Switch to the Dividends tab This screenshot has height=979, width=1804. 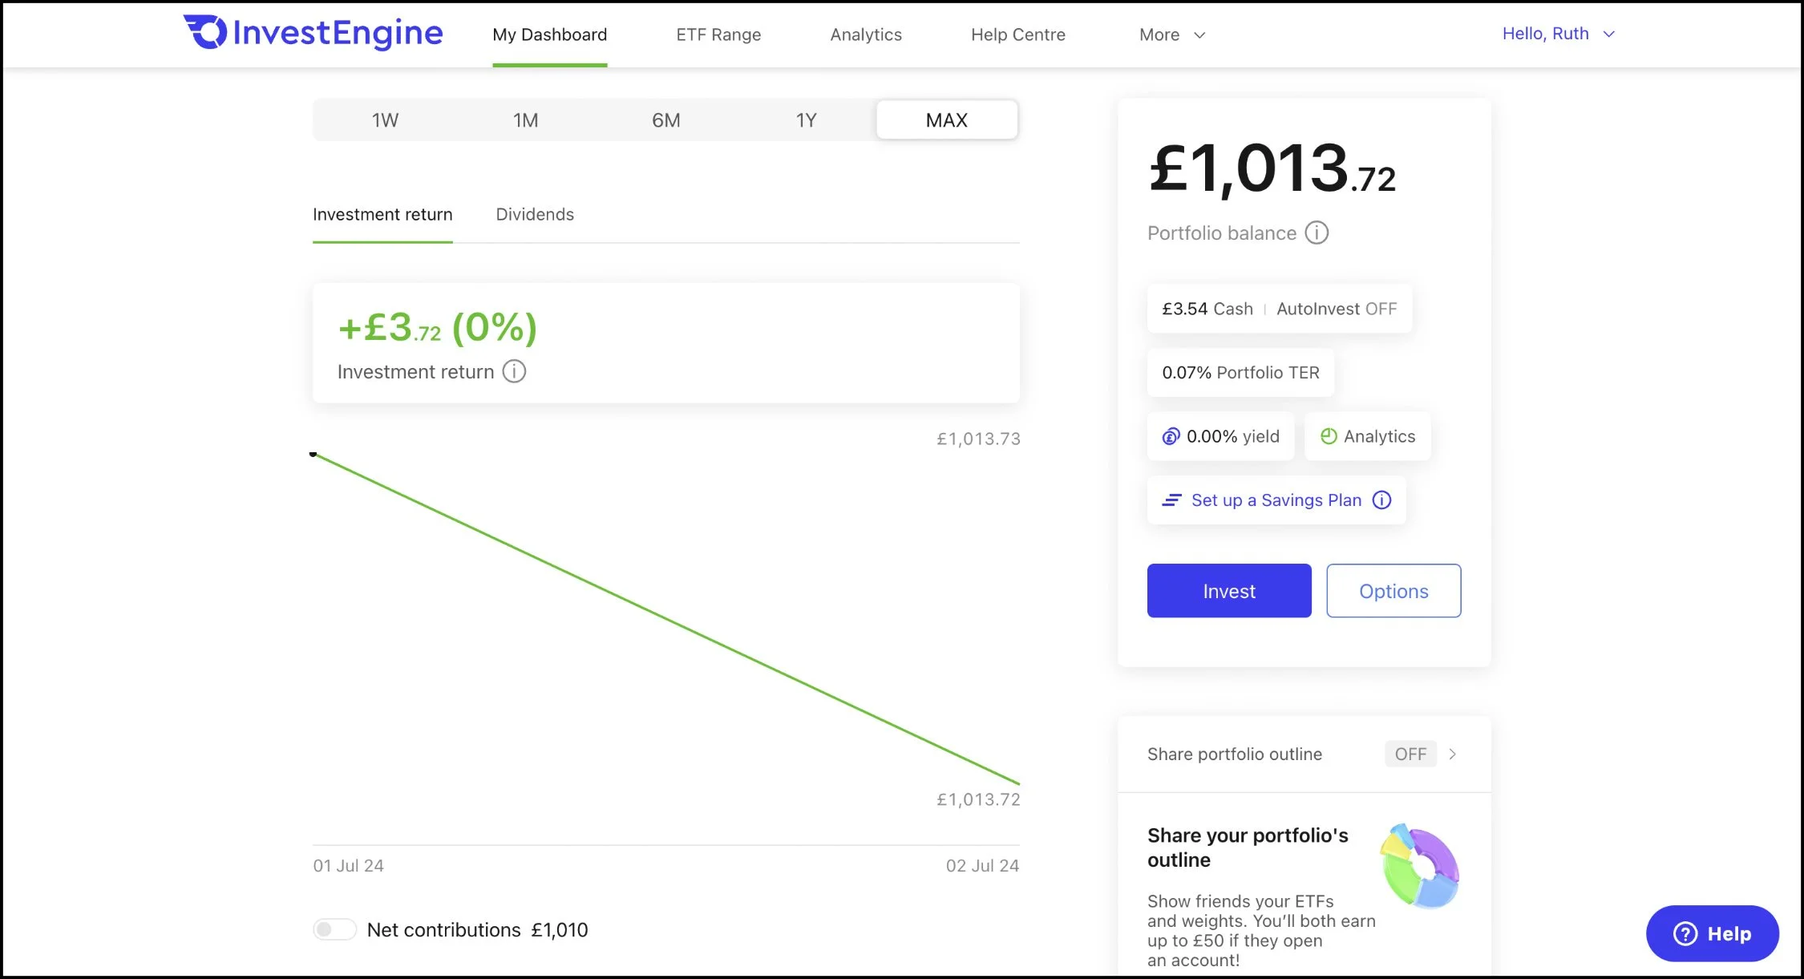pyautogui.click(x=535, y=215)
